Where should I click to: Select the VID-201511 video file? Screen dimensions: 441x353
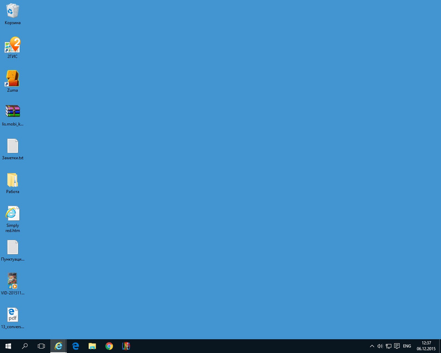tap(13, 284)
